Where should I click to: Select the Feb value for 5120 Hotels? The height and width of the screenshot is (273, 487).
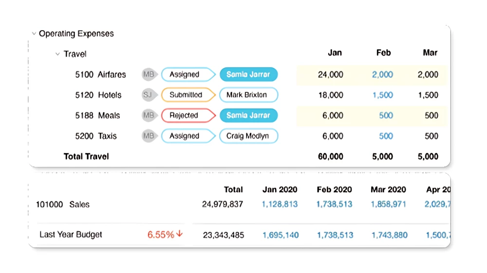tap(382, 95)
